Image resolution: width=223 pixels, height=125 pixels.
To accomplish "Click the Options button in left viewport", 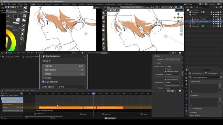I will [98, 7].
